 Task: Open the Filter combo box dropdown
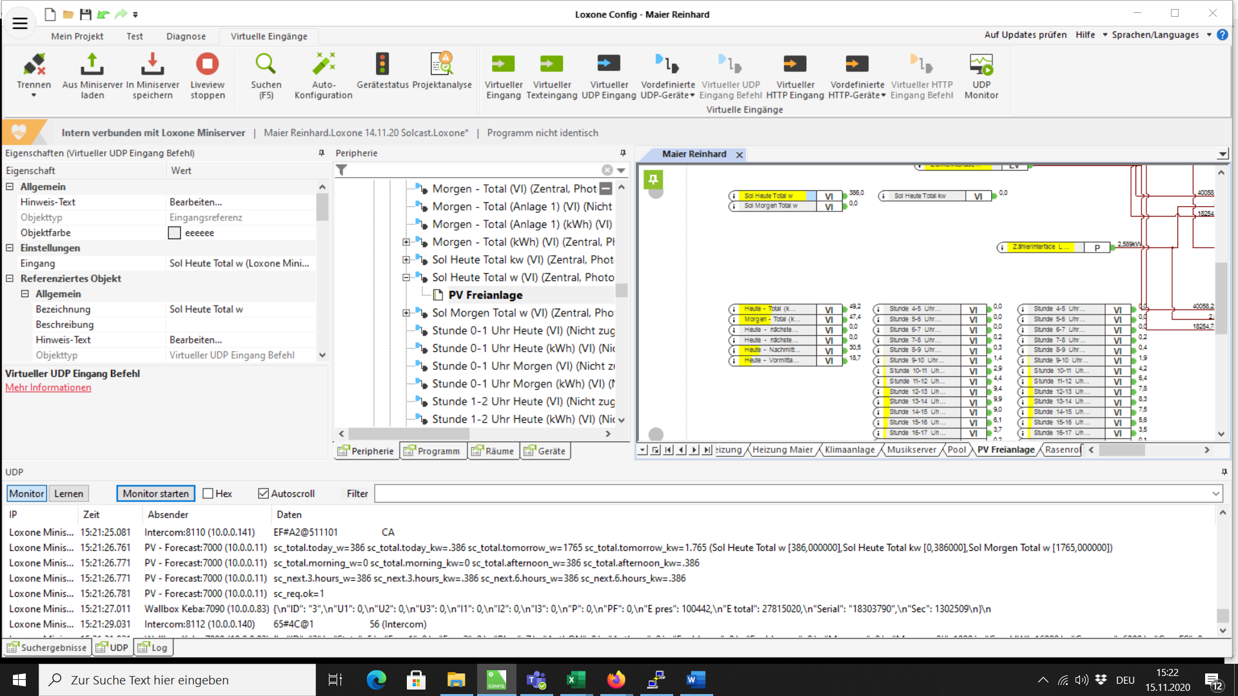[1215, 494]
